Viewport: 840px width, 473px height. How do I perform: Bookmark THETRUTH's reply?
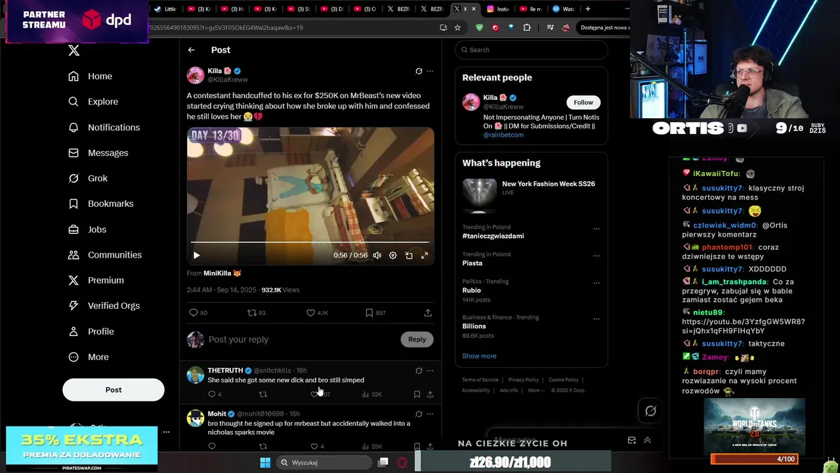pyautogui.click(x=417, y=394)
